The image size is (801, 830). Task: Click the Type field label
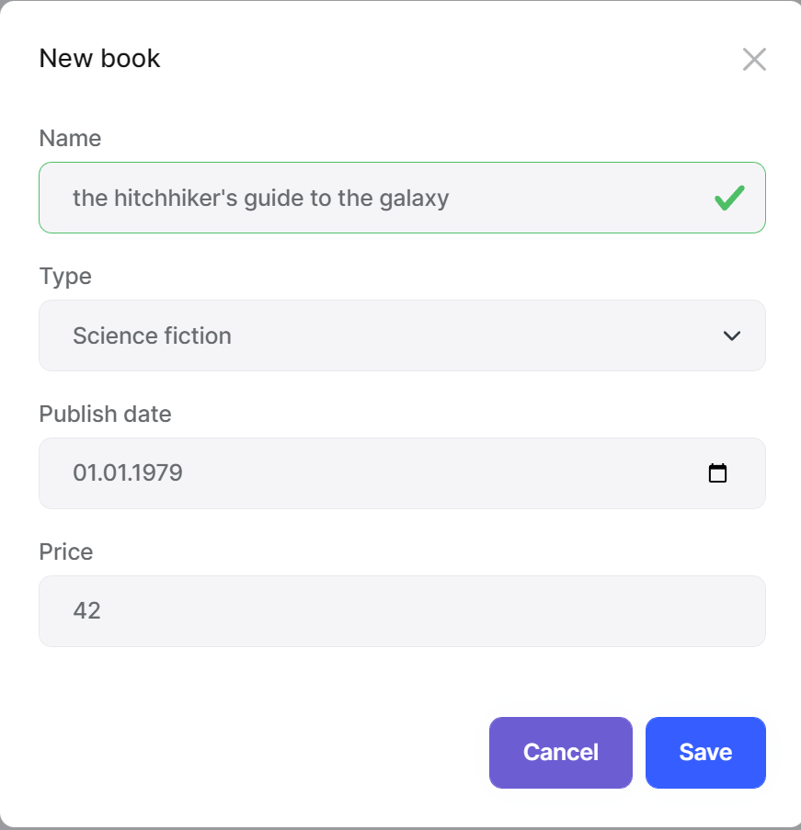[x=65, y=276]
